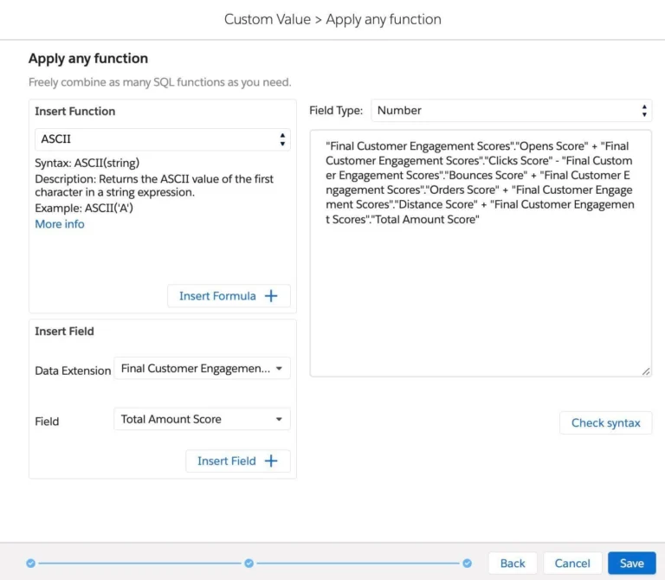Click the progress line between the first two steps
The image size is (665, 580).
(139, 564)
